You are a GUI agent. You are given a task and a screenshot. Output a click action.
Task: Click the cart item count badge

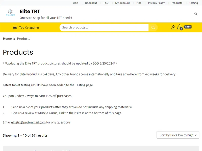click(x=181, y=29)
